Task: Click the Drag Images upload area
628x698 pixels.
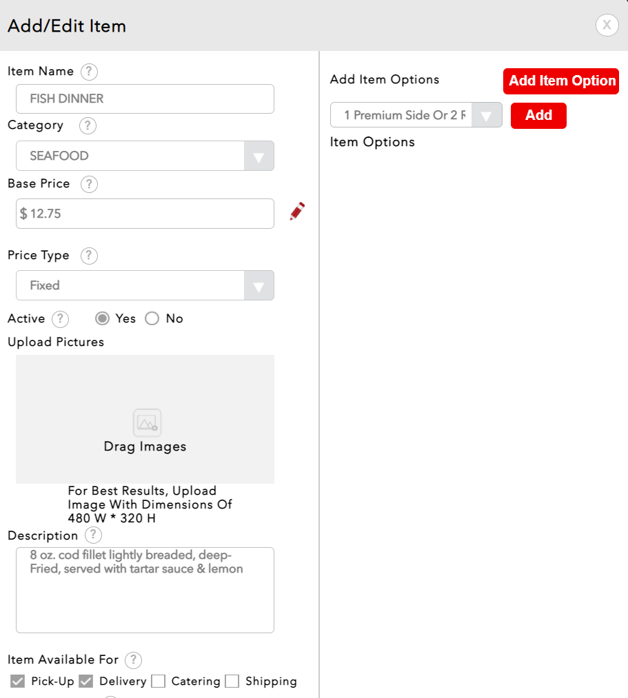Action: (145, 419)
